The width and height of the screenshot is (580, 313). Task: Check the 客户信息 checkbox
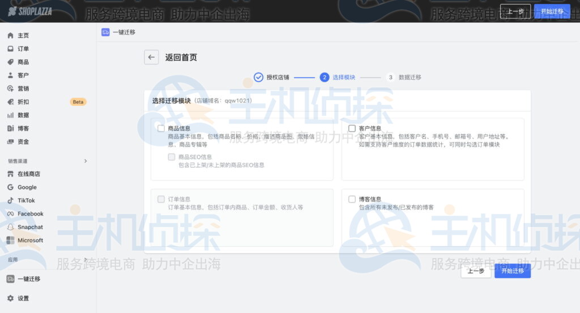(x=352, y=128)
